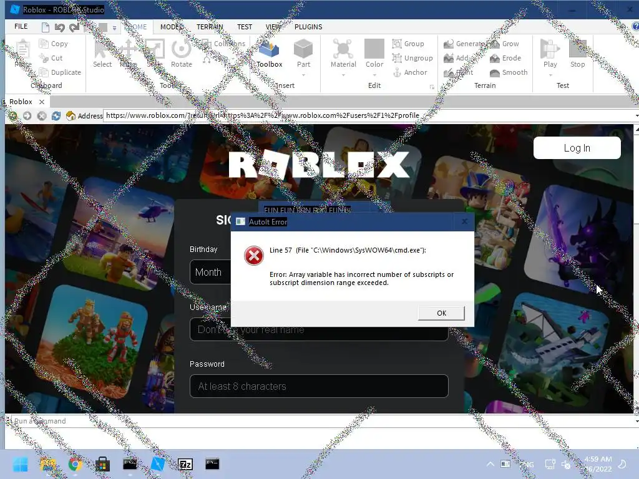The width and height of the screenshot is (639, 479).
Task: Switch to the TEST ribbon tab
Action: pyautogui.click(x=245, y=27)
